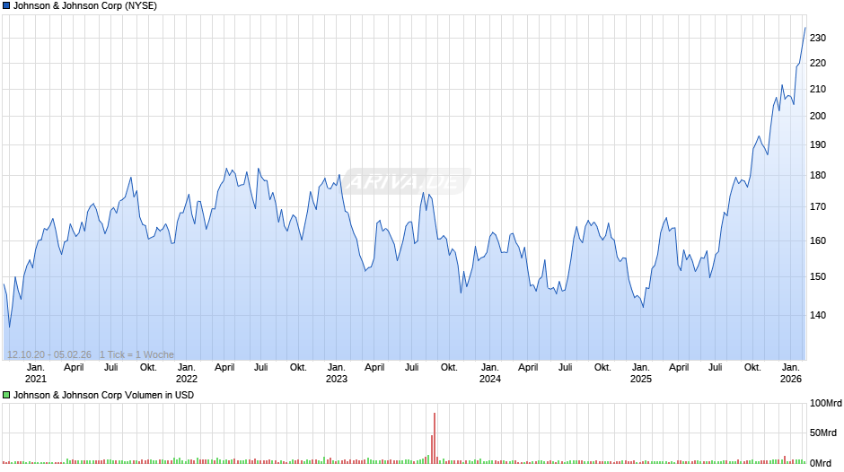Click the 160 price axis label
Image resolution: width=844 pixels, height=472 pixels.
(818, 241)
